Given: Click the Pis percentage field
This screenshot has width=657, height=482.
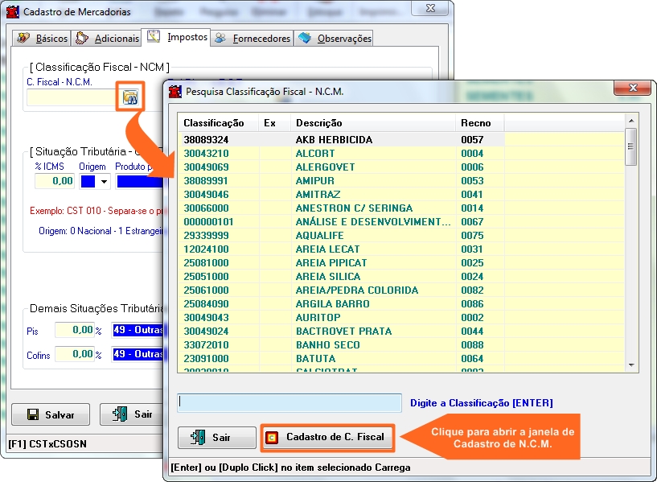Looking at the screenshot, I should tap(75, 330).
